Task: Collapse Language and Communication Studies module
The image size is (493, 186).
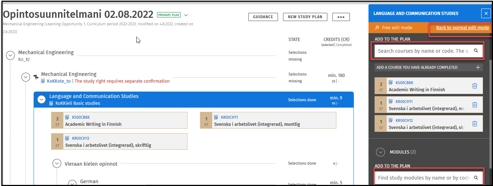Action: point(42,99)
